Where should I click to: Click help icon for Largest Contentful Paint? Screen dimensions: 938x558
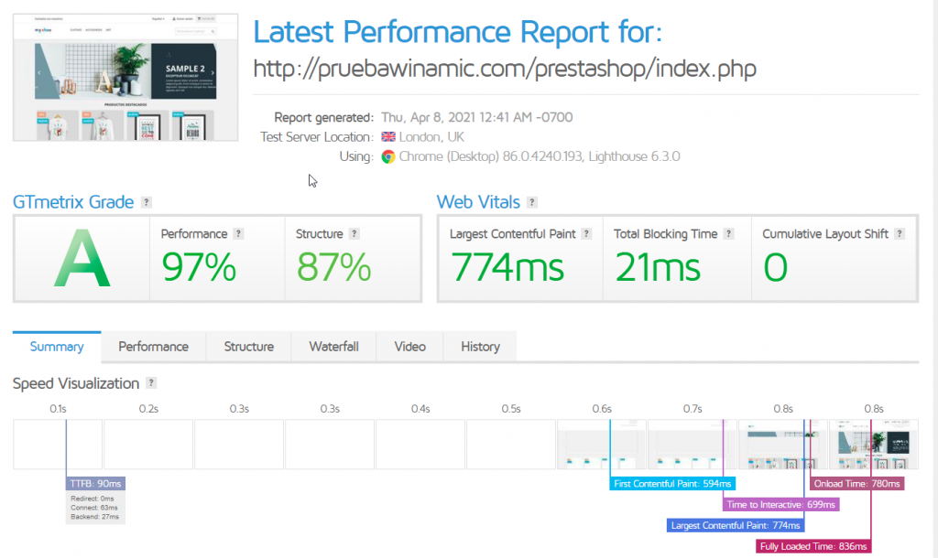coord(586,234)
